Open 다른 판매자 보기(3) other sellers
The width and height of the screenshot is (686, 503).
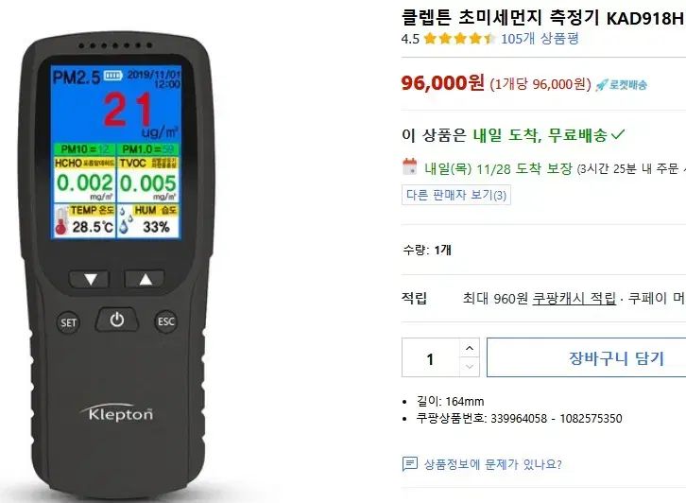pos(455,195)
